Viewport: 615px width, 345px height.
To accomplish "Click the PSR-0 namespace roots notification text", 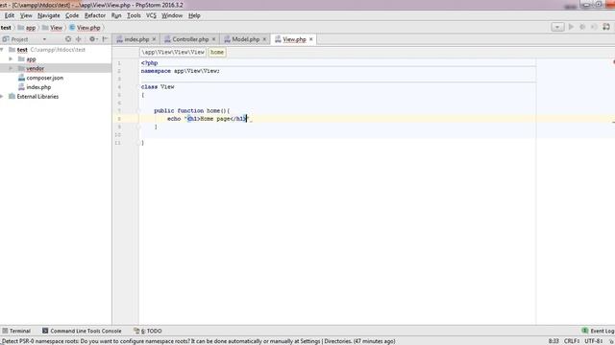I will pyautogui.click(x=198, y=341).
